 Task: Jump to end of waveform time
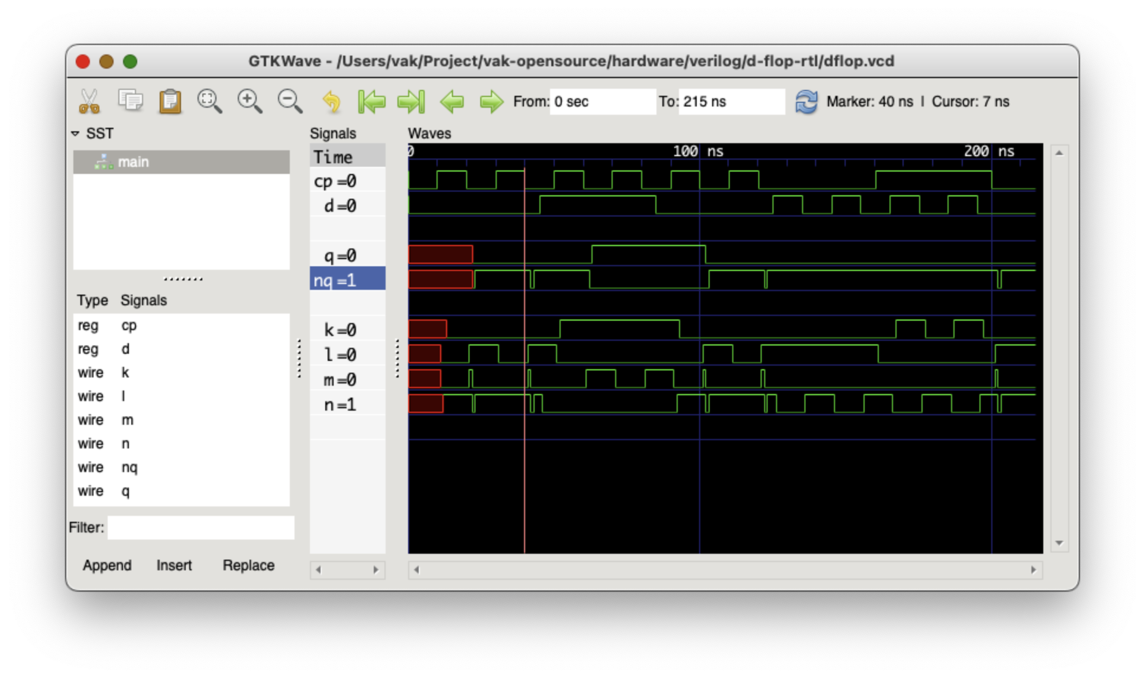[411, 101]
